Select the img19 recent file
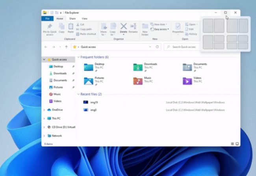The image size is (256, 176). click(x=94, y=102)
